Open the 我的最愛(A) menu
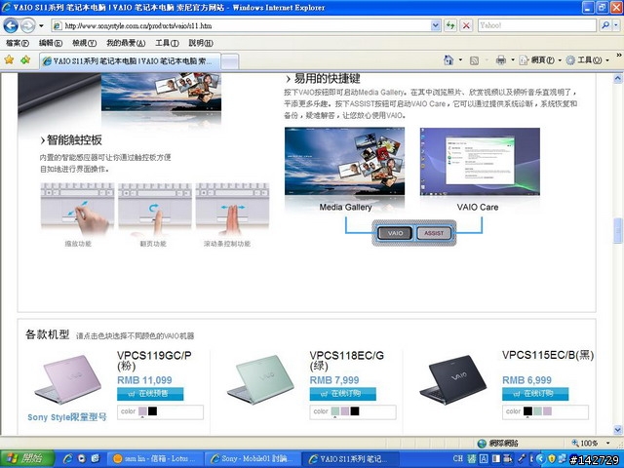Screen dimensions: 624x468 [126, 43]
